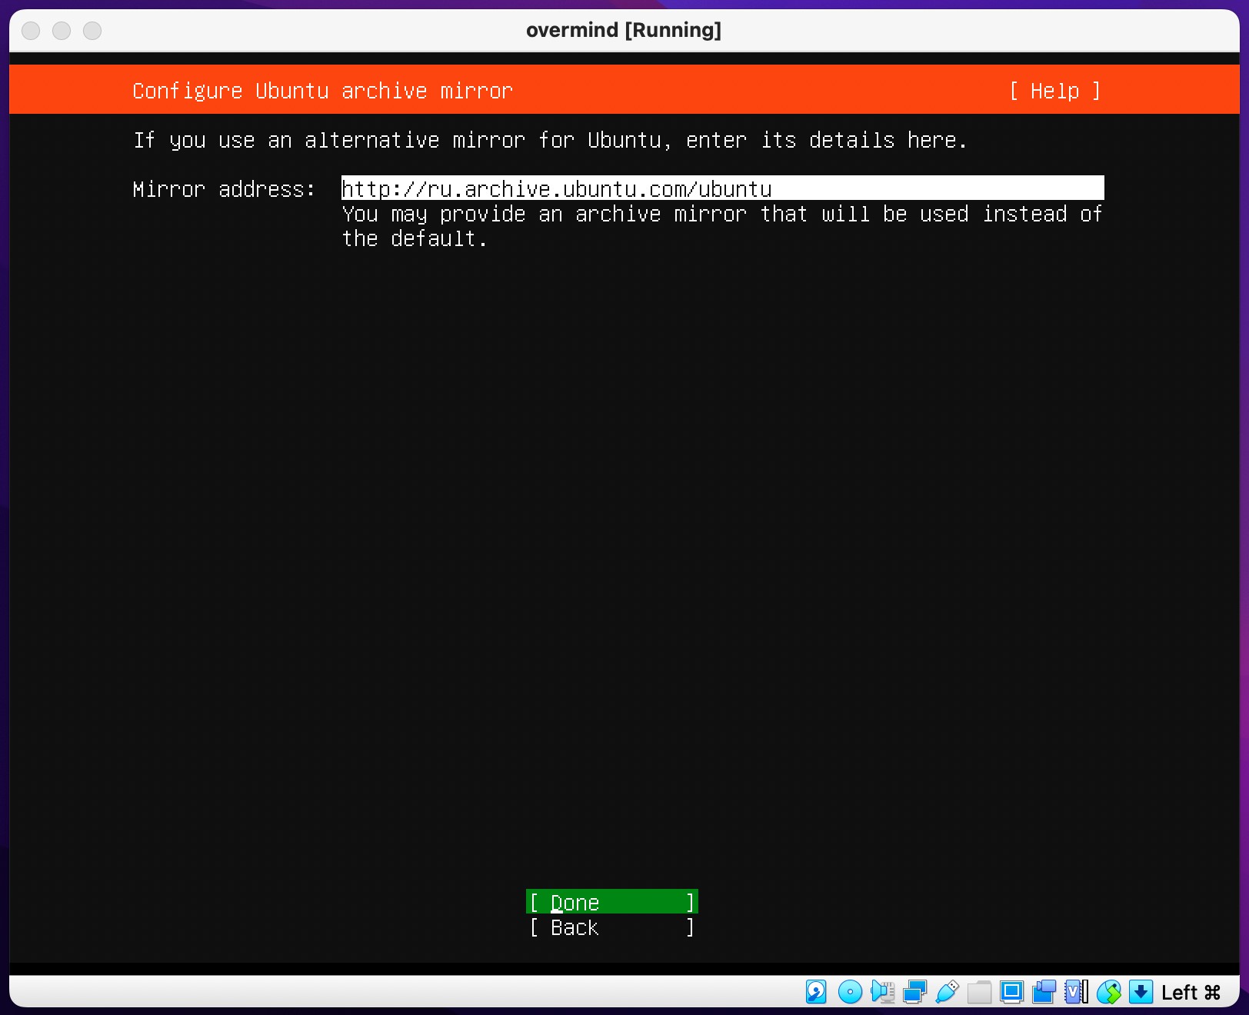Screen dimensions: 1249x1015
Task: Select Done to confirm the mirror
Action: tap(611, 901)
